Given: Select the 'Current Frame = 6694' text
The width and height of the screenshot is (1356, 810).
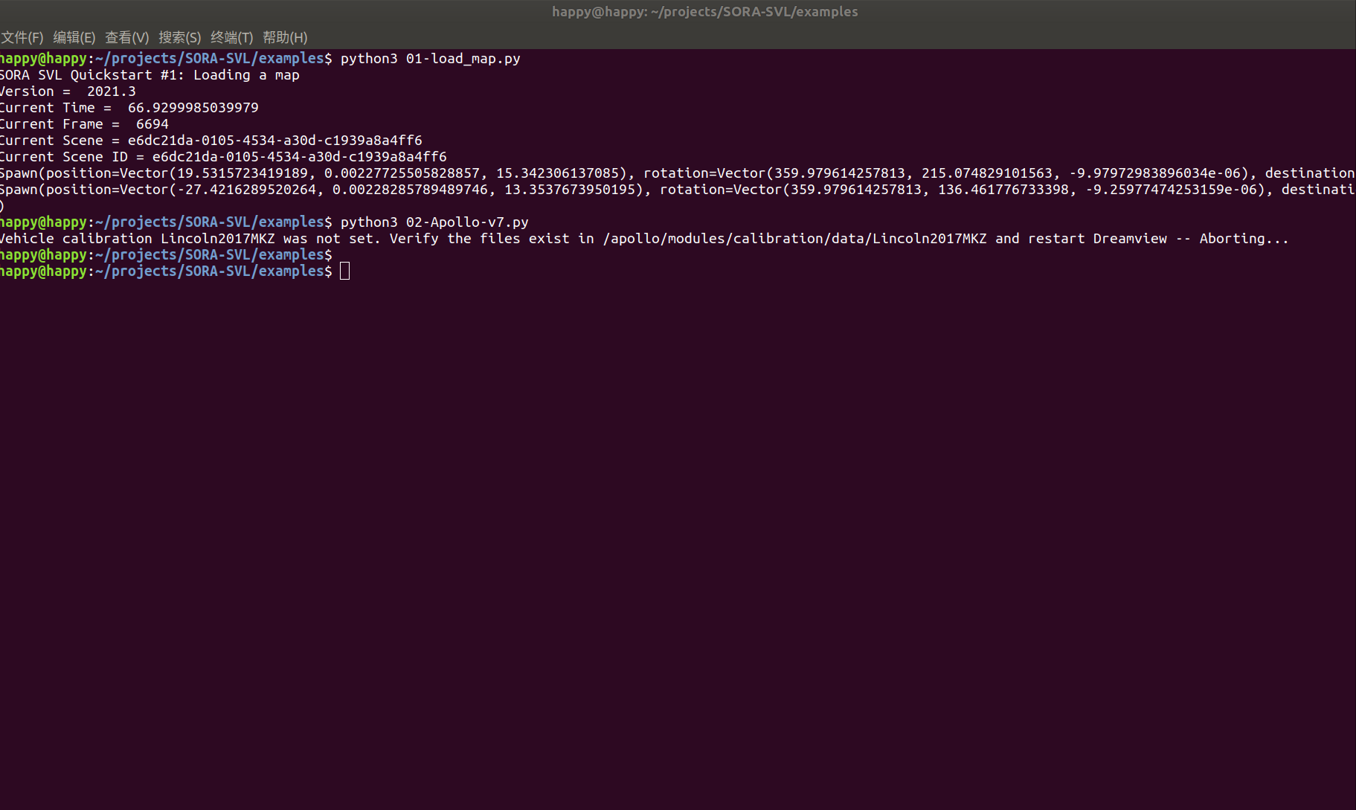Looking at the screenshot, I should coord(84,123).
